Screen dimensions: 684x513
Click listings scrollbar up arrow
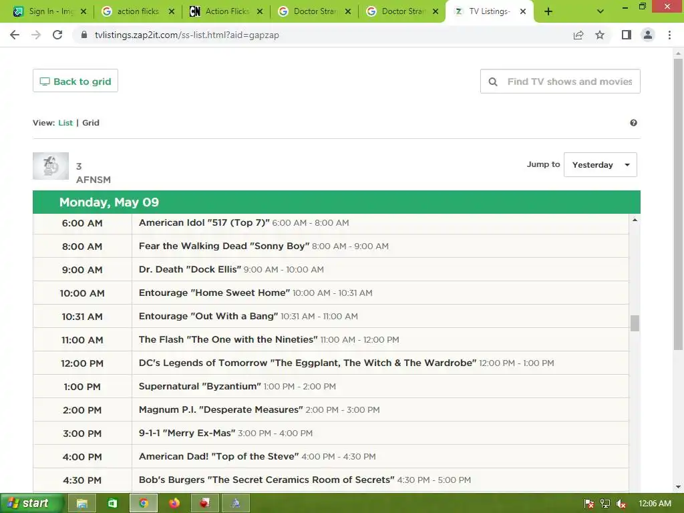point(635,220)
